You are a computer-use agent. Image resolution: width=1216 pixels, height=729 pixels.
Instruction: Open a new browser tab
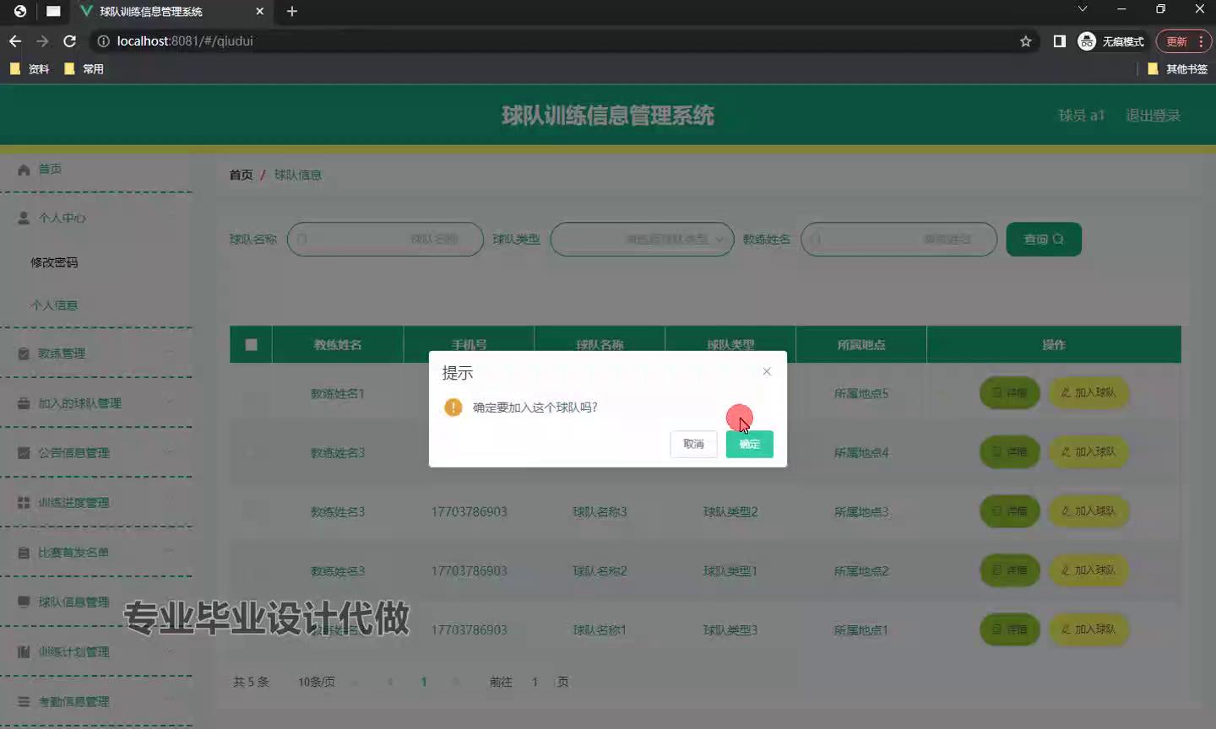[292, 11]
